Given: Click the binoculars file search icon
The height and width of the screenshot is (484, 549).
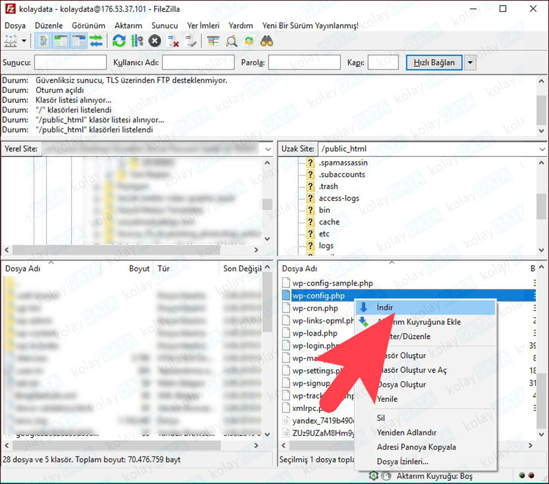Looking at the screenshot, I should pyautogui.click(x=267, y=41).
